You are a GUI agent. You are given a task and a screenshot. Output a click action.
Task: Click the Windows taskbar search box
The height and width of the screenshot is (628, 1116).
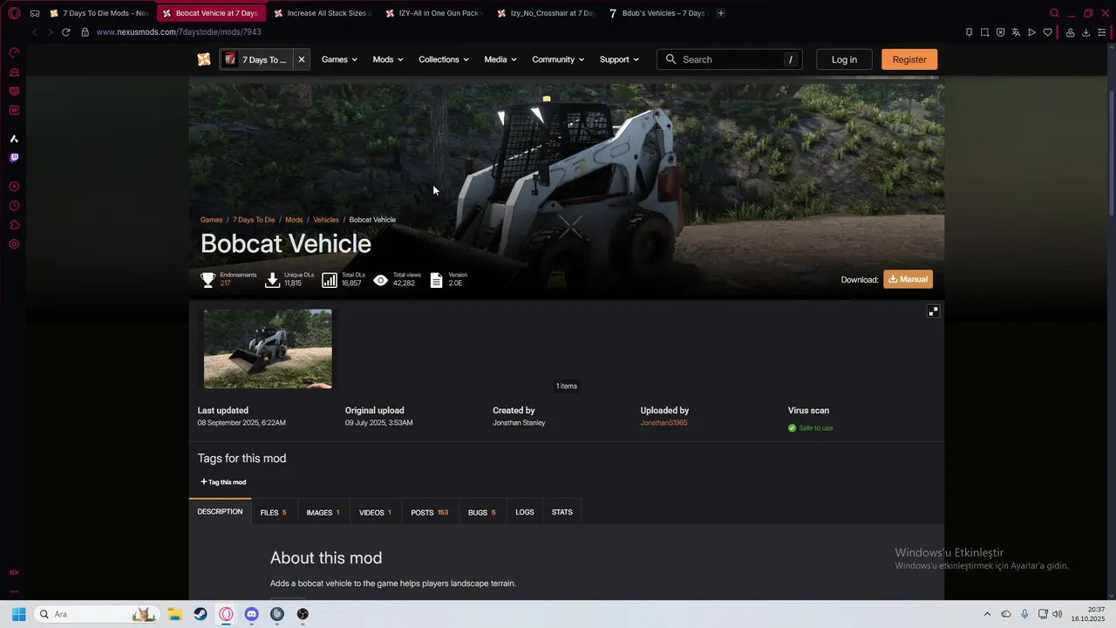(96, 614)
